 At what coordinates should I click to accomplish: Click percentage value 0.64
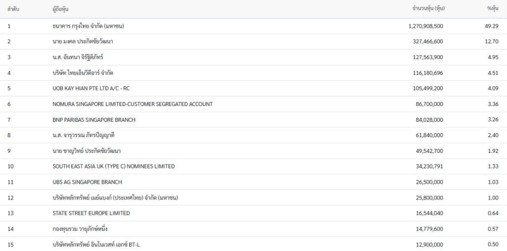coord(493,213)
